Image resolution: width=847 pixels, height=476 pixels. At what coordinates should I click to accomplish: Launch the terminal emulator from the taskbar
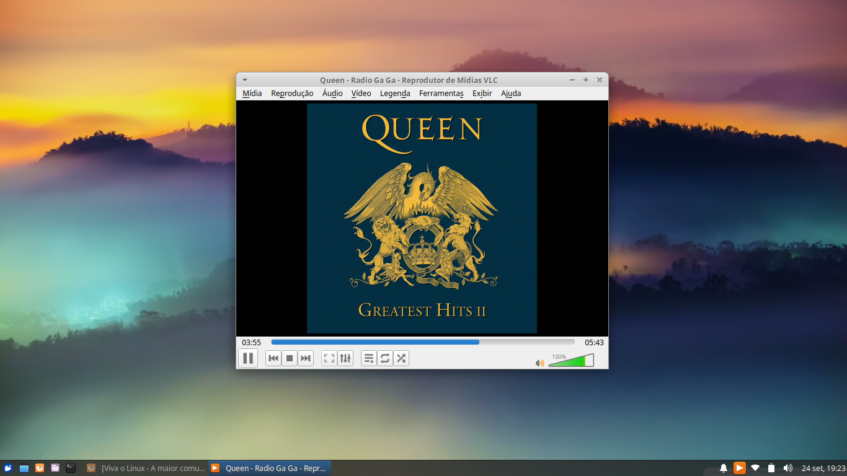point(71,468)
